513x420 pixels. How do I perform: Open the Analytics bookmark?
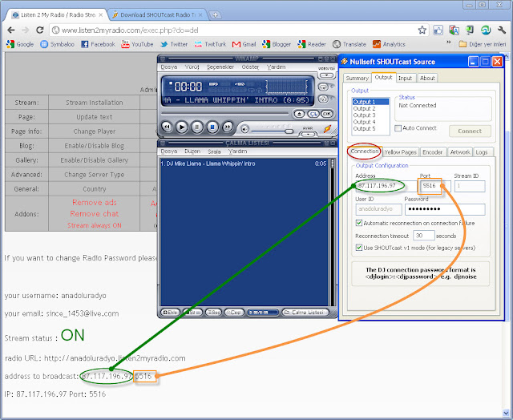[389, 44]
